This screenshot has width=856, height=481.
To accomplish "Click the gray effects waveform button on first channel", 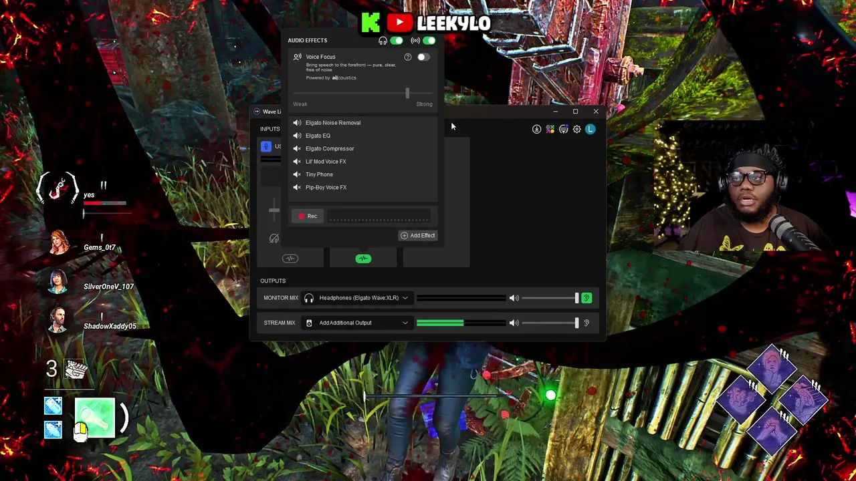I will pos(290,259).
